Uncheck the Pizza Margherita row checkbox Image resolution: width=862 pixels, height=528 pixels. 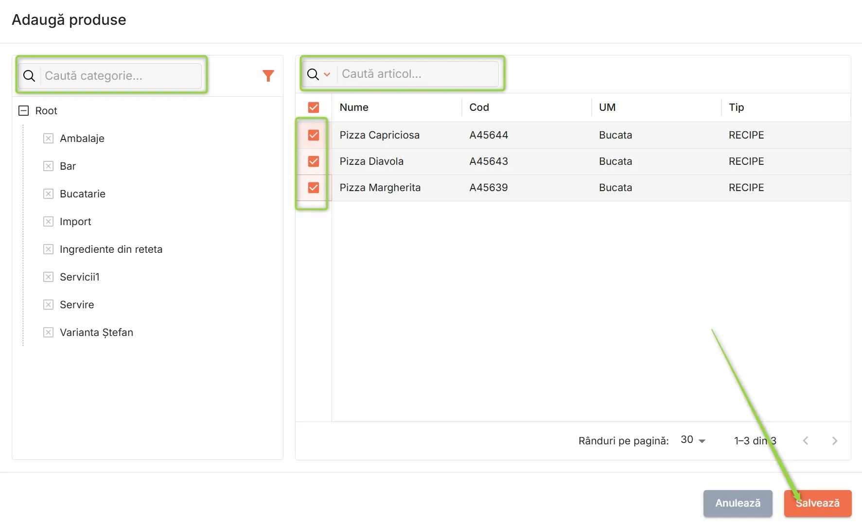[314, 188]
